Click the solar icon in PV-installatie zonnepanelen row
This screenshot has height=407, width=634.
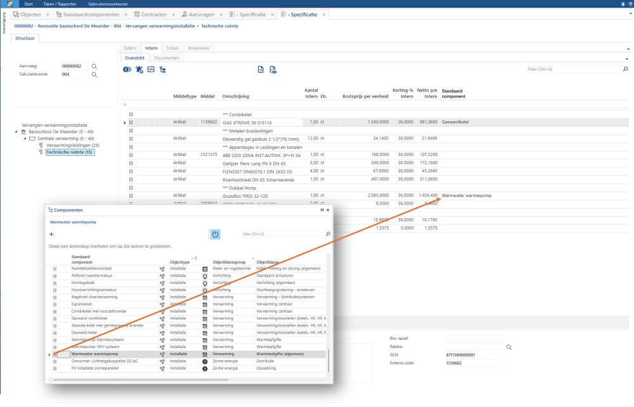click(x=205, y=368)
